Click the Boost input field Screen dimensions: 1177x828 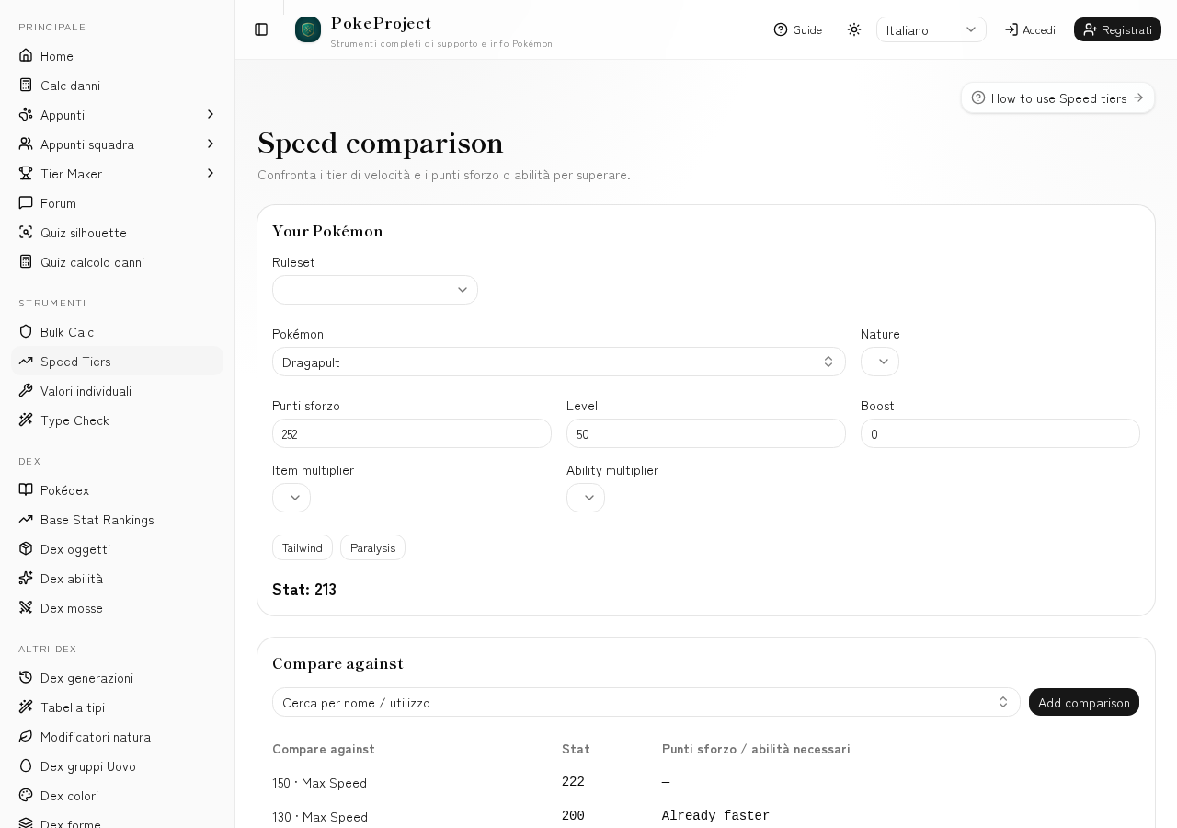(1000, 433)
